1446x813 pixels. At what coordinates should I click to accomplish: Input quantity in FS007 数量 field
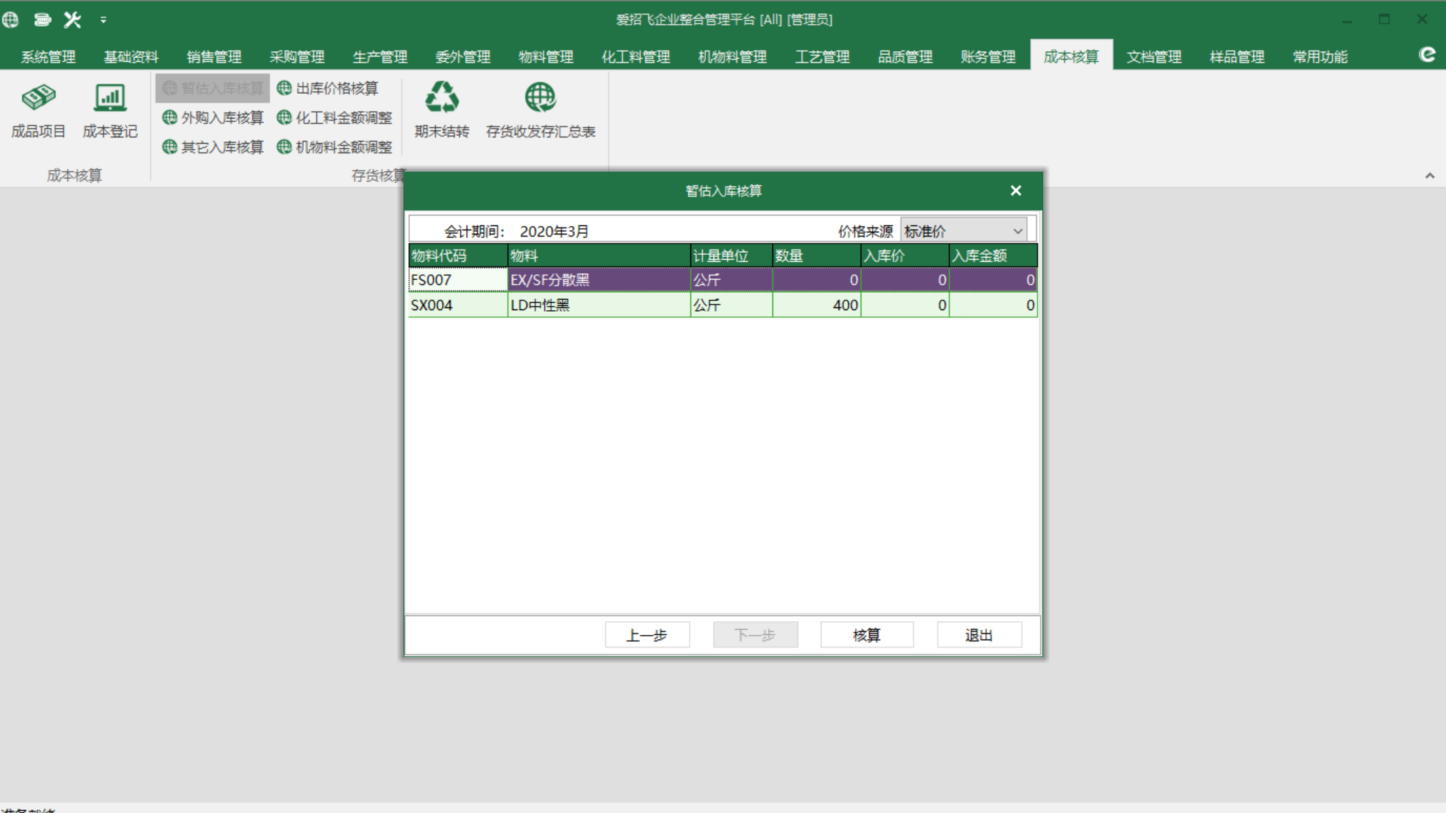click(814, 280)
